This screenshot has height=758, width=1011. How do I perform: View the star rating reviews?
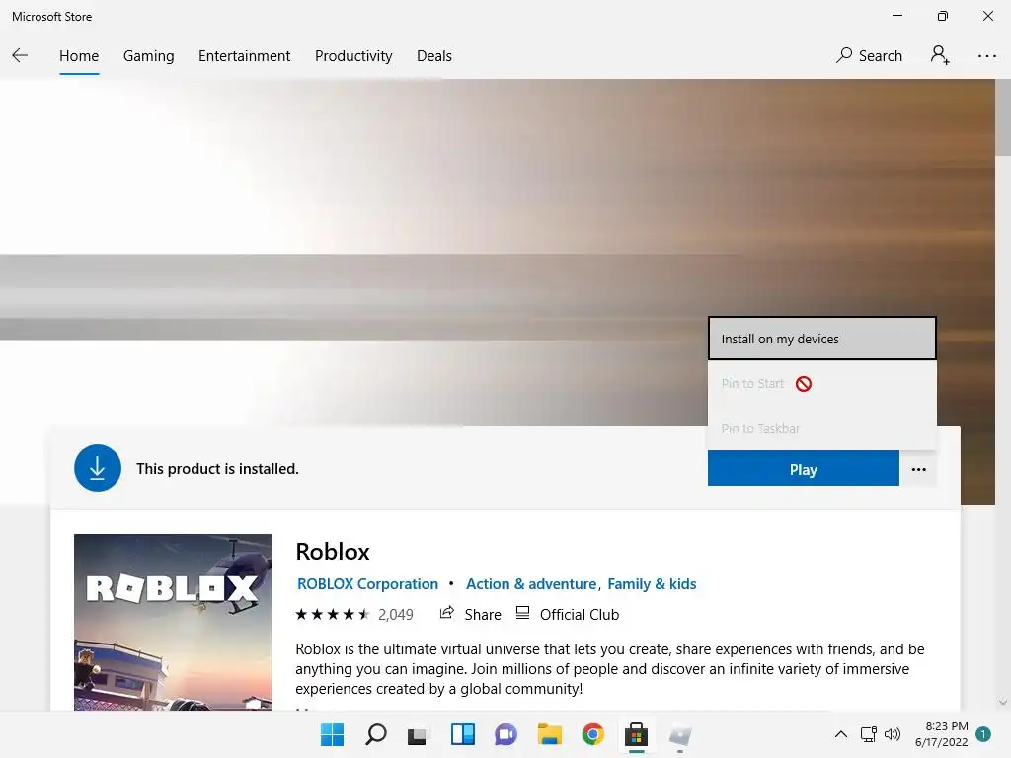[x=332, y=614]
